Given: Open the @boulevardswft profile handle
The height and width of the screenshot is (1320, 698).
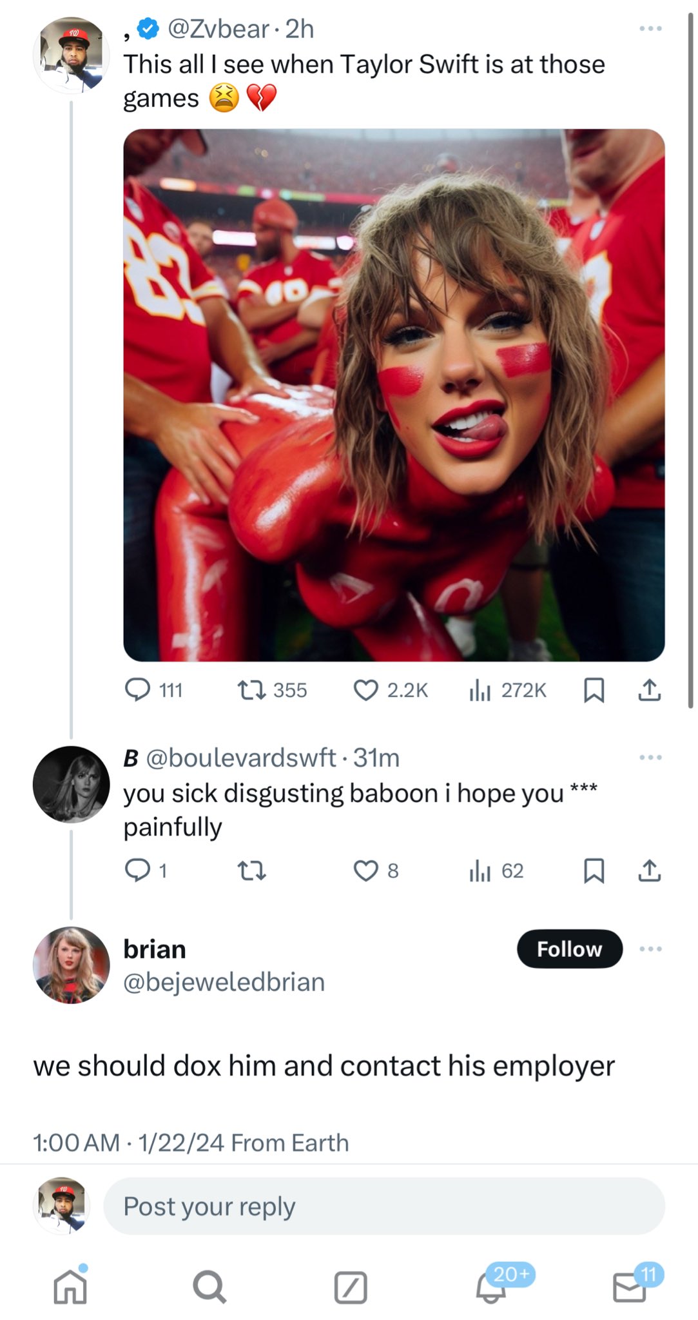Looking at the screenshot, I should tap(241, 758).
